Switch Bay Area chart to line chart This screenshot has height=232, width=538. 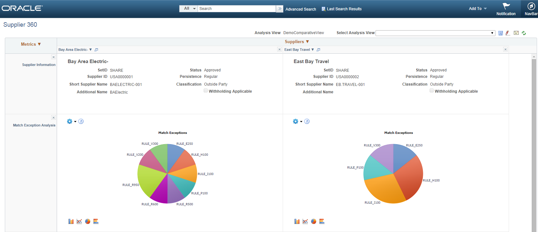coord(79,221)
